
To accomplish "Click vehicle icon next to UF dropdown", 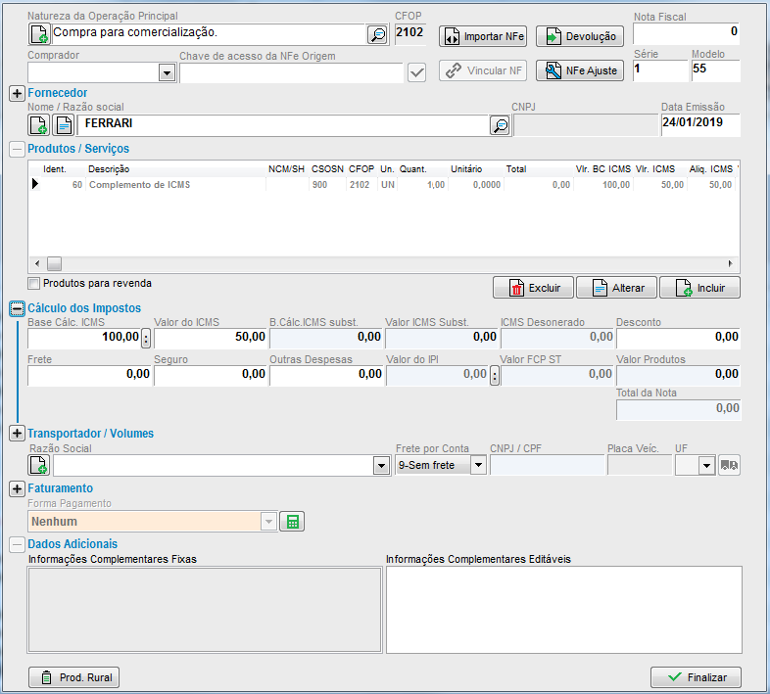I will [x=730, y=465].
